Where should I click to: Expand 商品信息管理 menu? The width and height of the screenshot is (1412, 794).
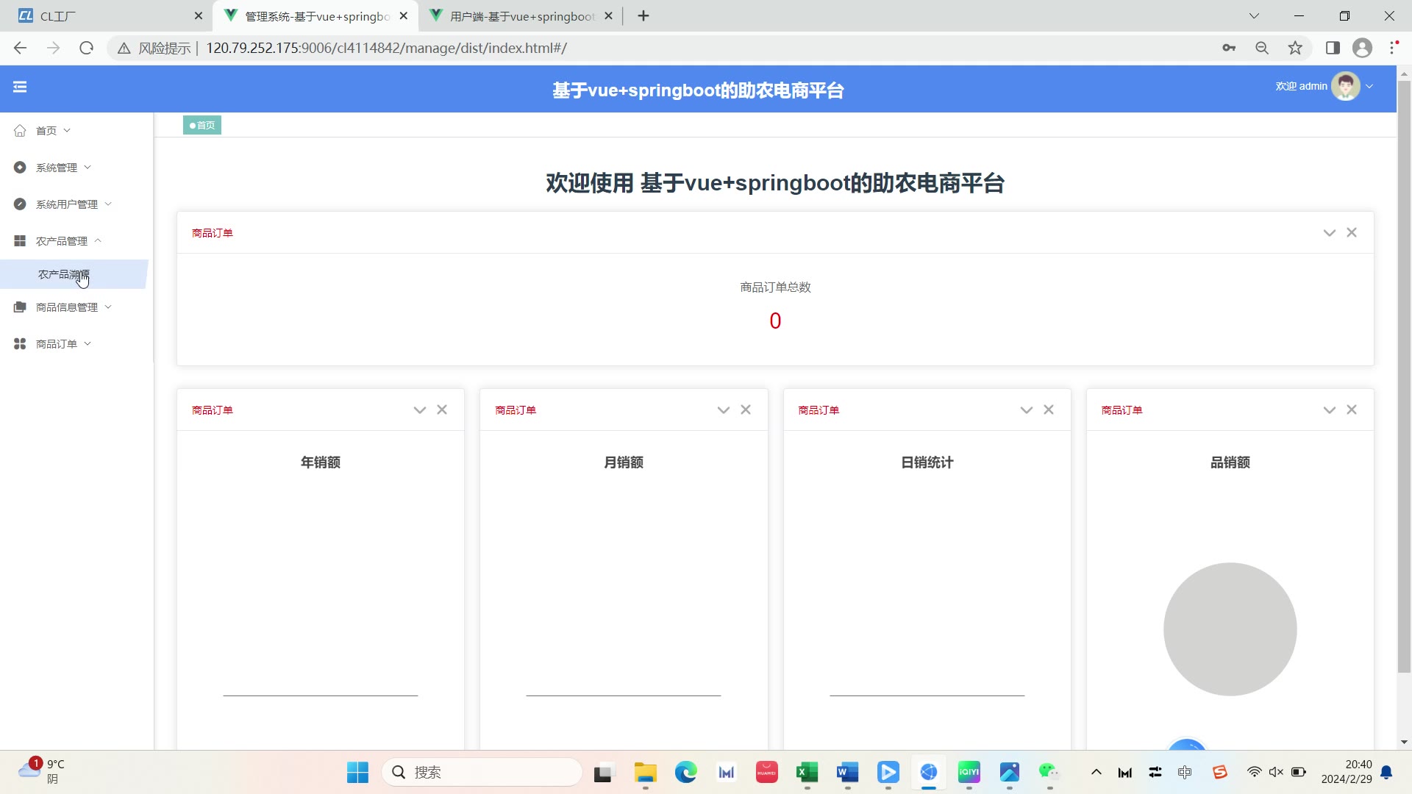(66, 307)
